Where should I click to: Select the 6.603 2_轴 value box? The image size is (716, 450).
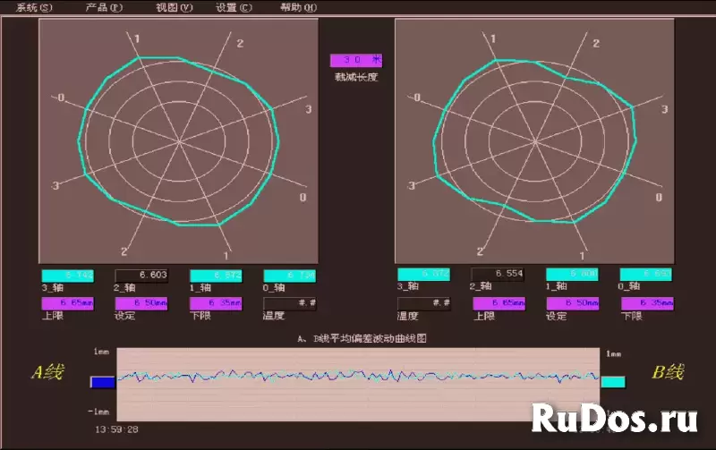[x=141, y=275]
